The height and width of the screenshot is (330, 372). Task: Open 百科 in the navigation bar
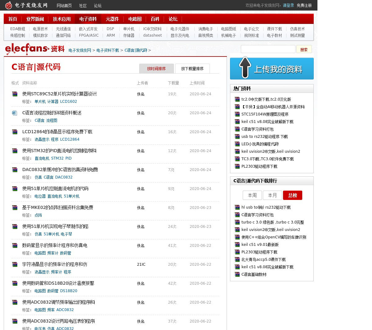tap(155, 19)
